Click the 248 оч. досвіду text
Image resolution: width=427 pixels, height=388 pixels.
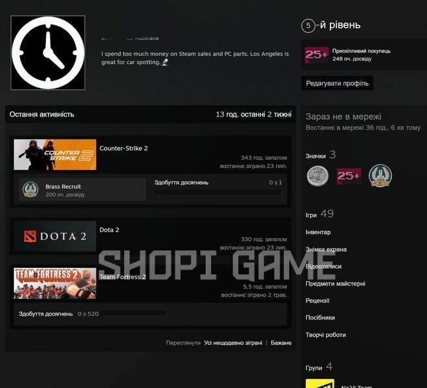tap(351, 59)
